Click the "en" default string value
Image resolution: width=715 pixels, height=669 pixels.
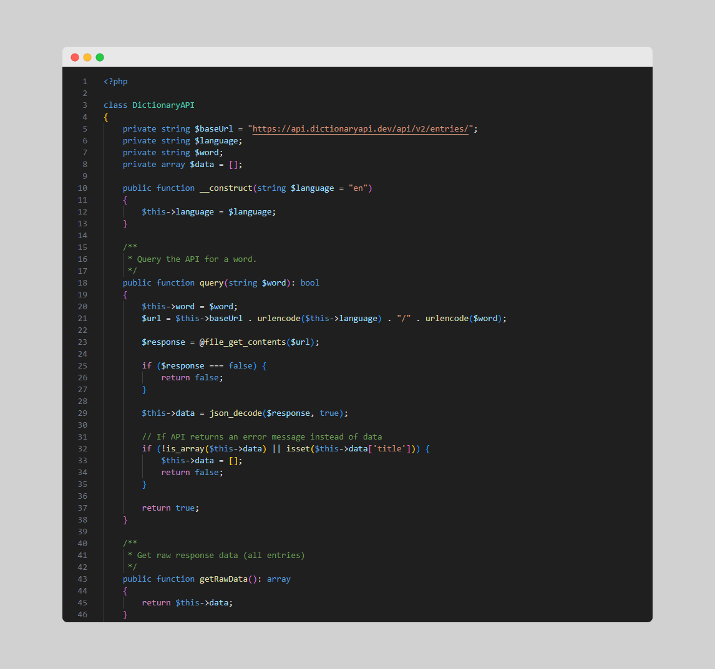[x=358, y=188]
